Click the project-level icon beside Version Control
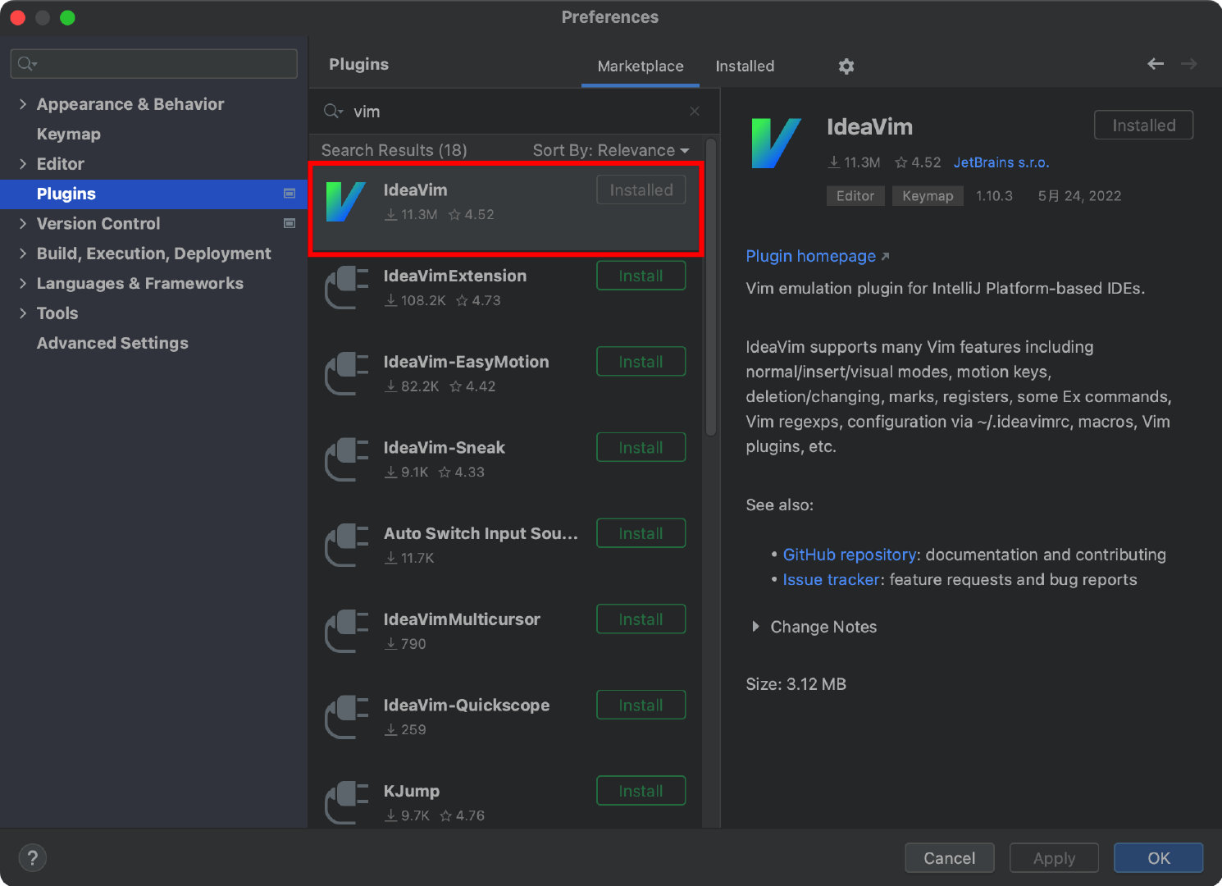The image size is (1222, 886). coord(290,223)
